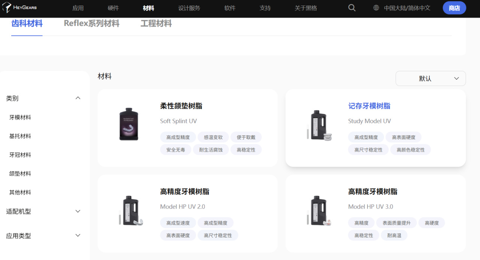Click the 高成型速度 tag
The width and height of the screenshot is (480, 260).
pyautogui.click(x=178, y=223)
